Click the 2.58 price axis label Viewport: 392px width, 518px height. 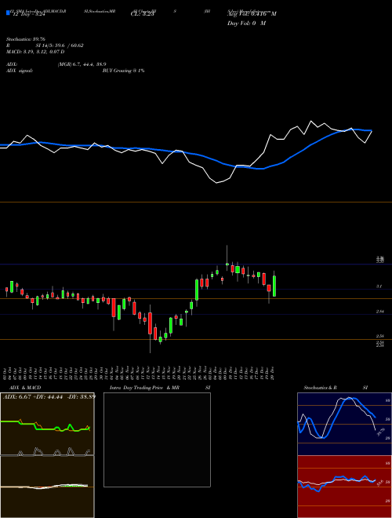379,336
